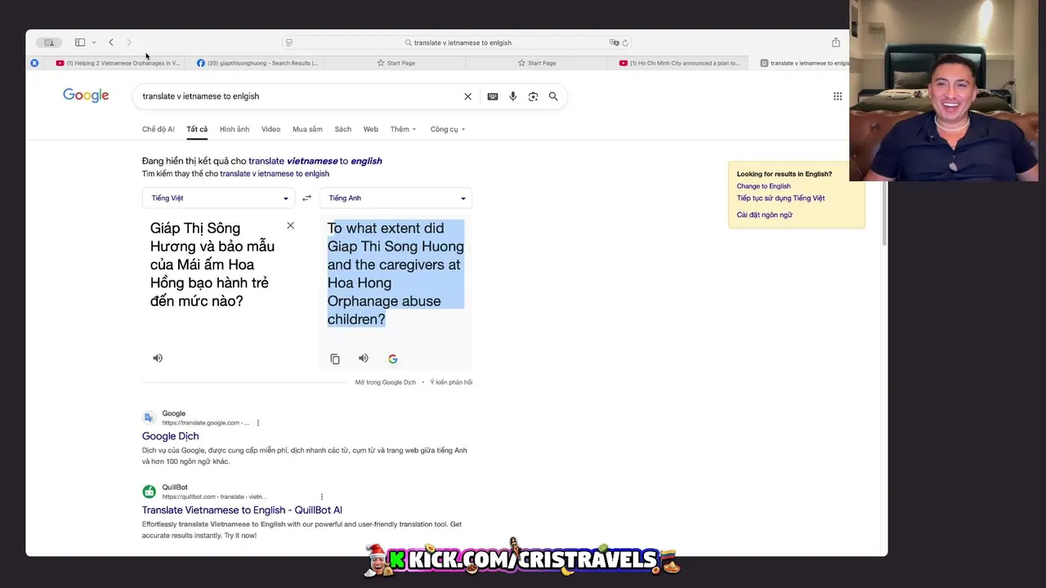Click the Share icon in Safari toolbar

(x=836, y=42)
